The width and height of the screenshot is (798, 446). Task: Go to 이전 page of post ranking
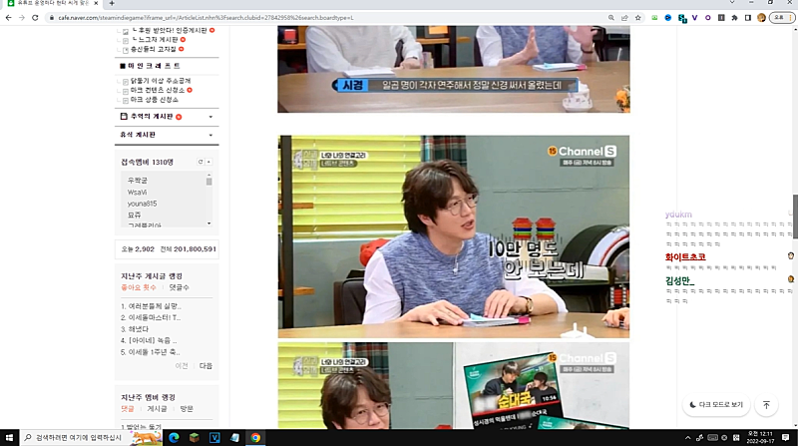pos(182,366)
